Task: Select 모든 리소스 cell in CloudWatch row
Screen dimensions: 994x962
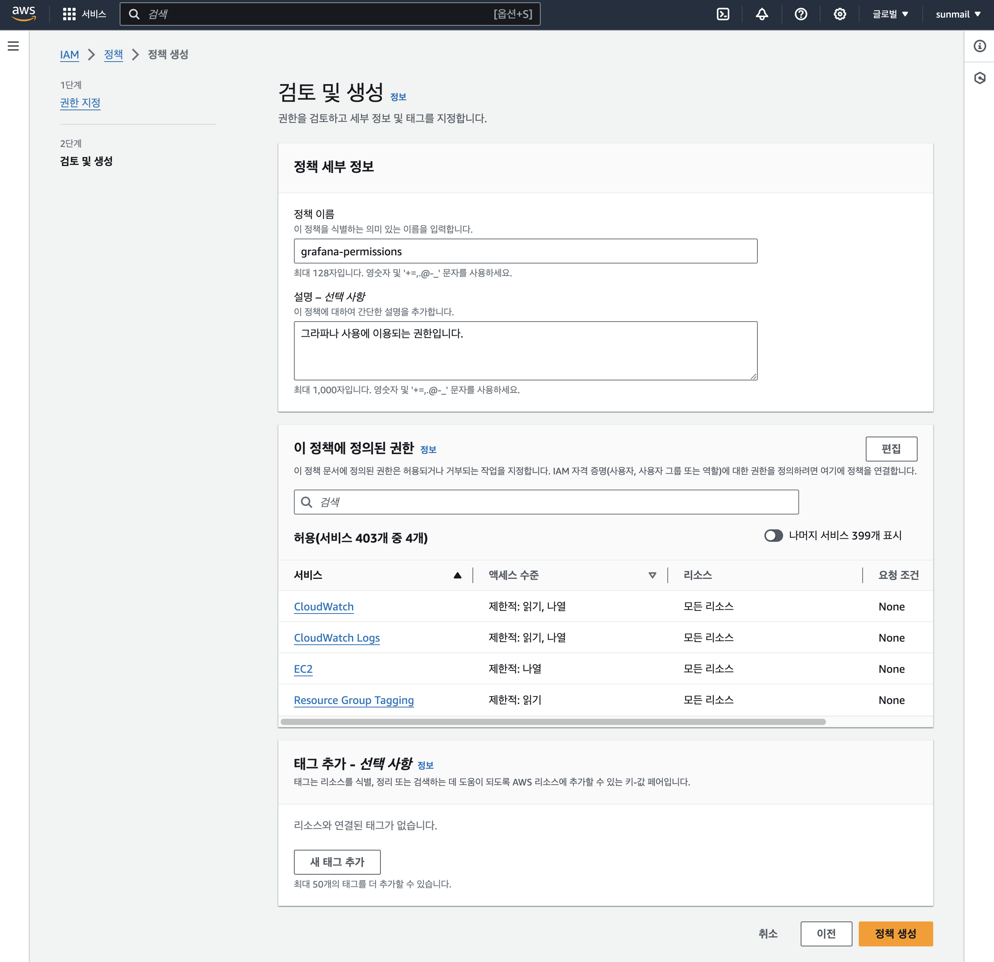Action: [x=708, y=607]
